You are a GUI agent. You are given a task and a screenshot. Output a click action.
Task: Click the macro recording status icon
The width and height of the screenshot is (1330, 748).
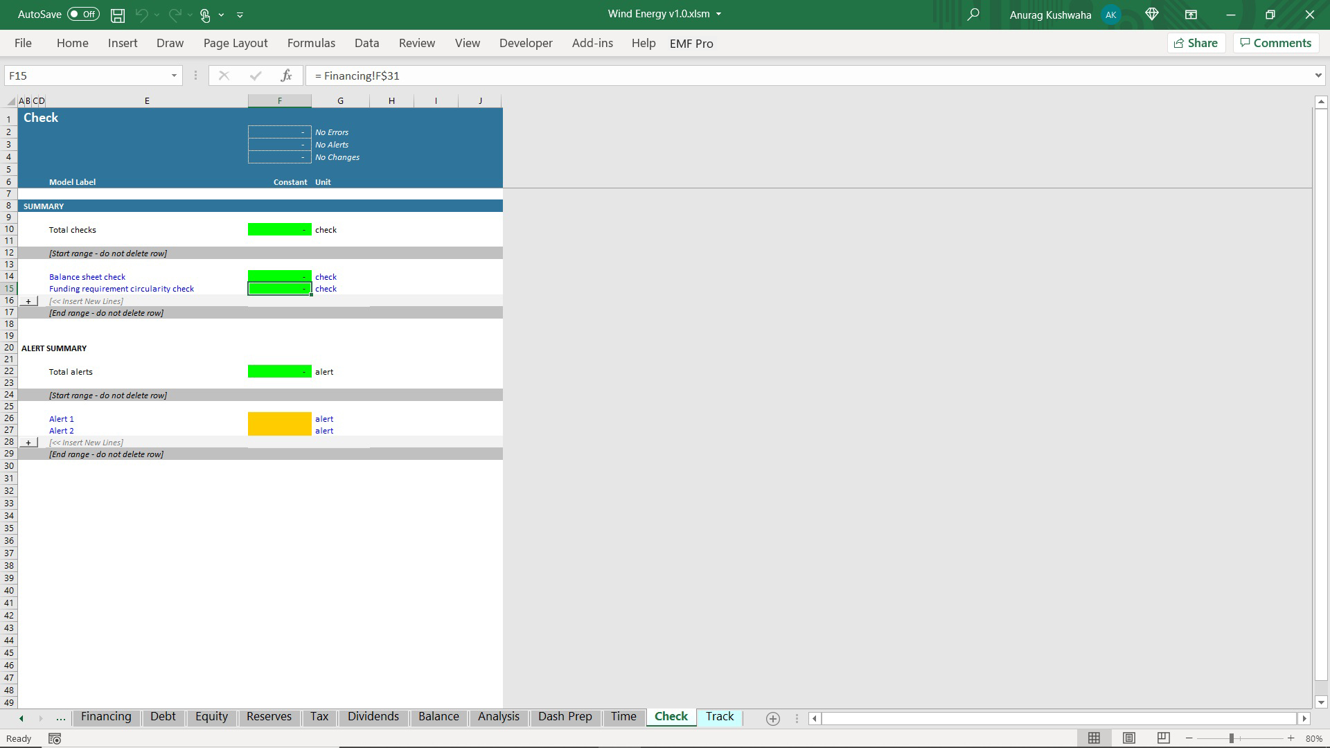(55, 739)
